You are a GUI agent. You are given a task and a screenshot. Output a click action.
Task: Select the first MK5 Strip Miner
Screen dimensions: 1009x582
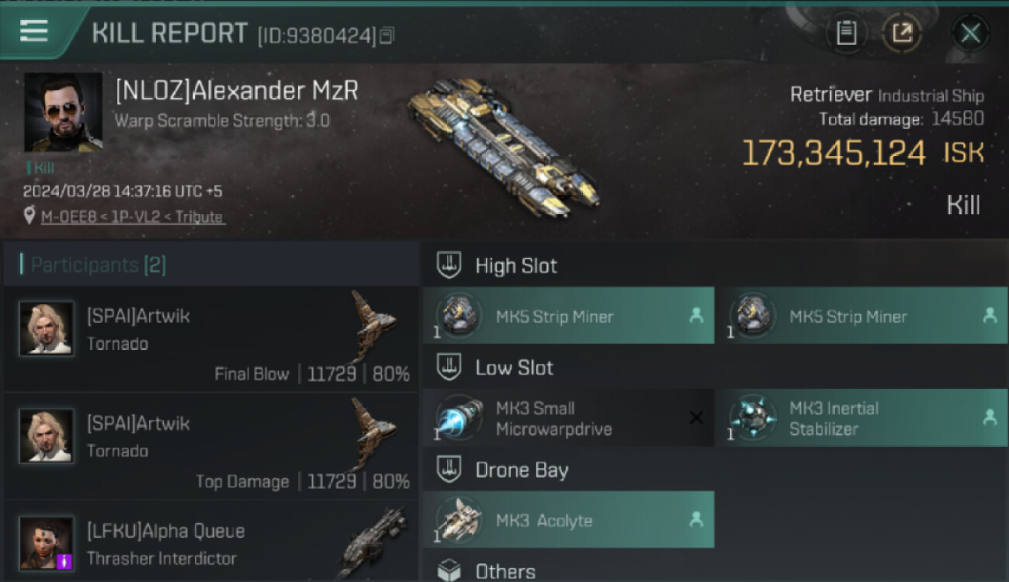pos(568,316)
